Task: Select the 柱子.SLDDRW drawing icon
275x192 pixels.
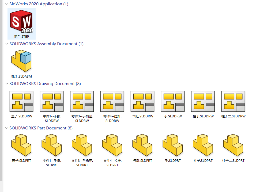Action: (203, 101)
